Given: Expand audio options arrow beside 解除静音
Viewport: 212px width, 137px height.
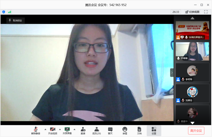Looking at the screenshot, I should click(45, 129).
